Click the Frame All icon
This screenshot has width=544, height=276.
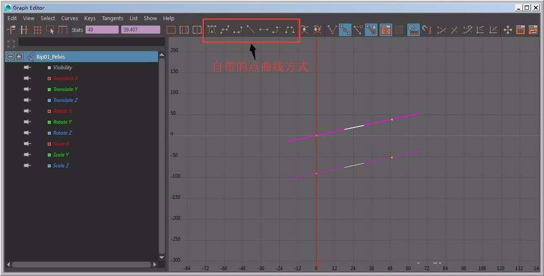pos(171,30)
